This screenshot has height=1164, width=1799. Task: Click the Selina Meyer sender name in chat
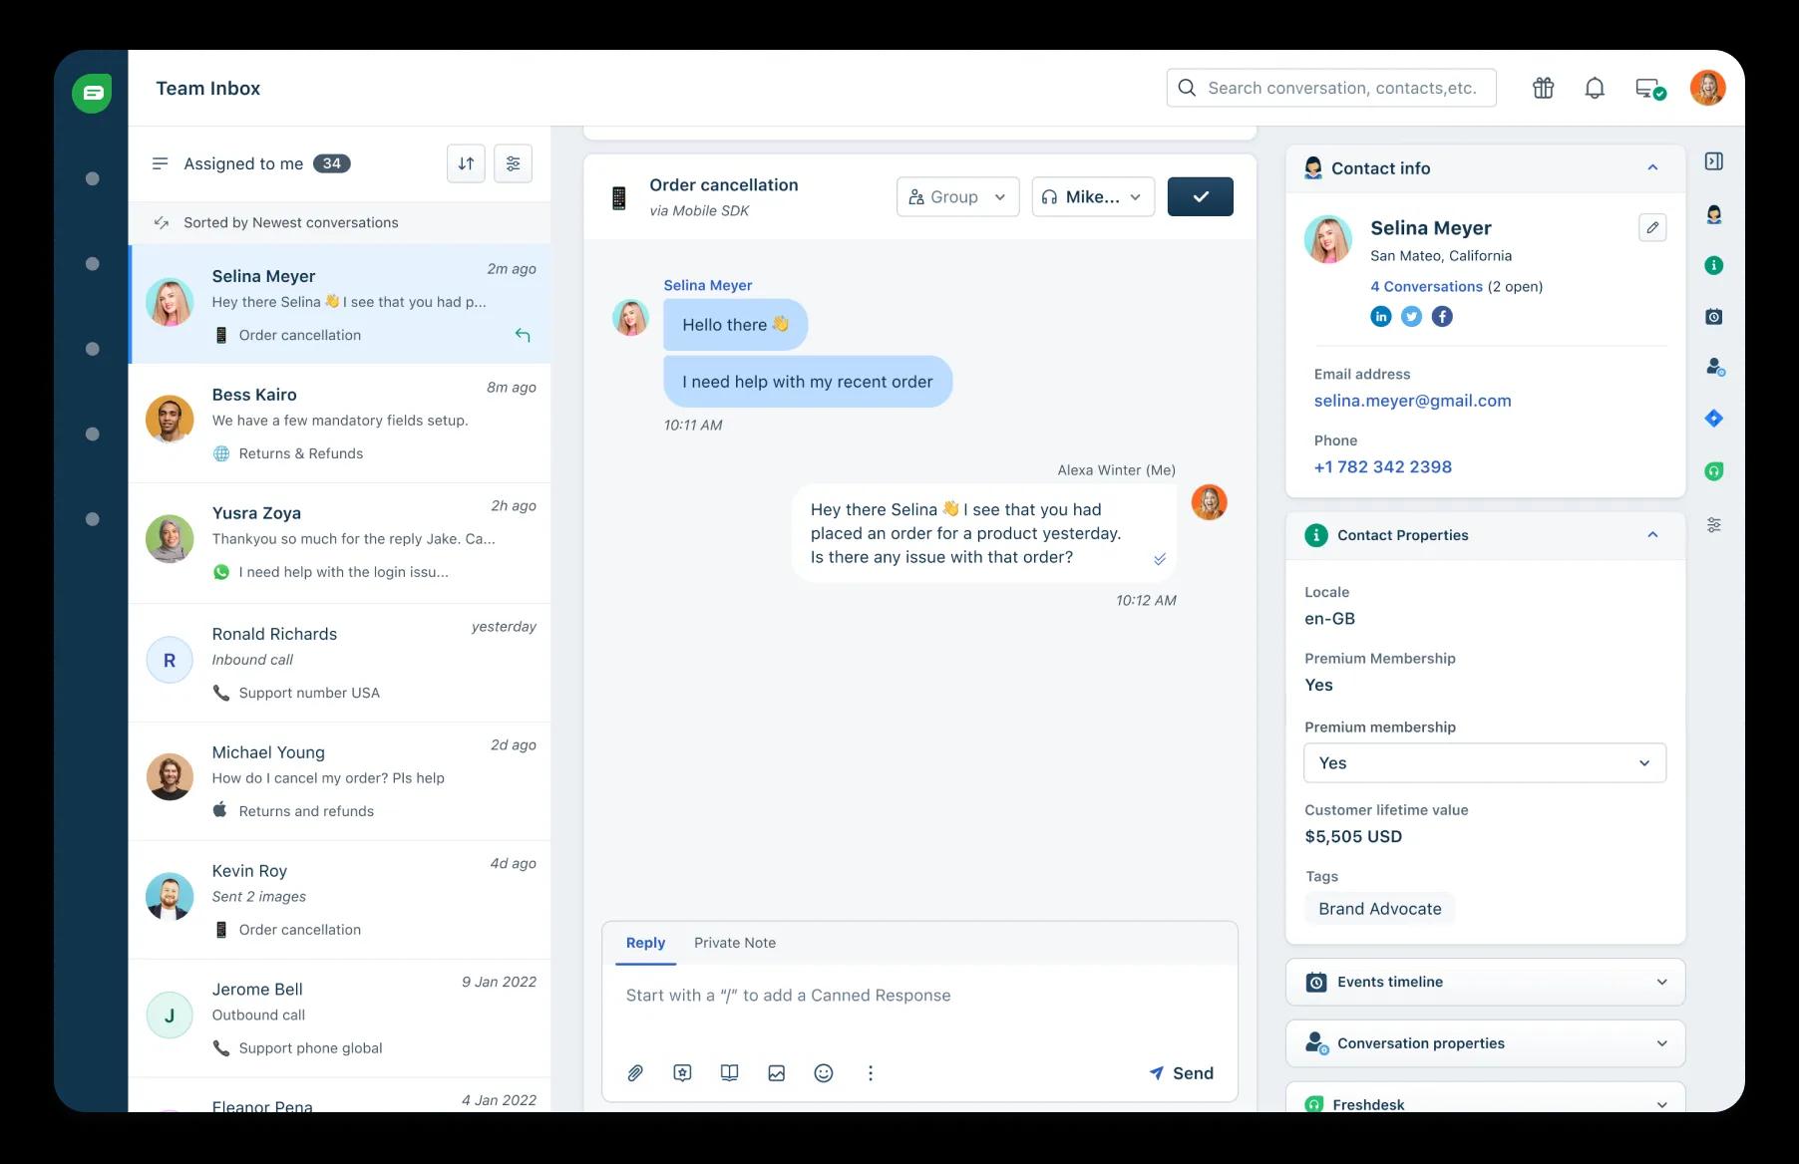click(x=708, y=285)
